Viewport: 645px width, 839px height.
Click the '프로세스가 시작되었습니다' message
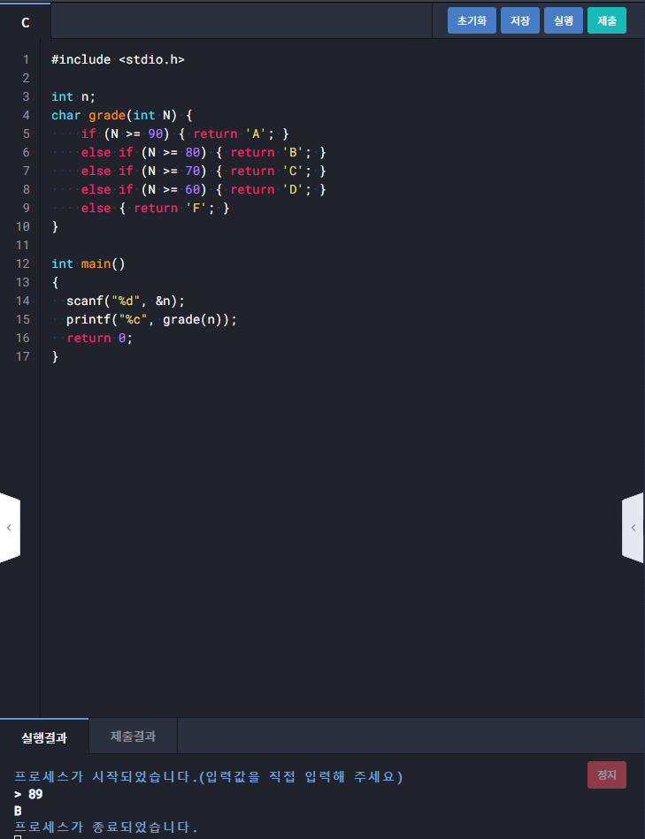[209, 776]
